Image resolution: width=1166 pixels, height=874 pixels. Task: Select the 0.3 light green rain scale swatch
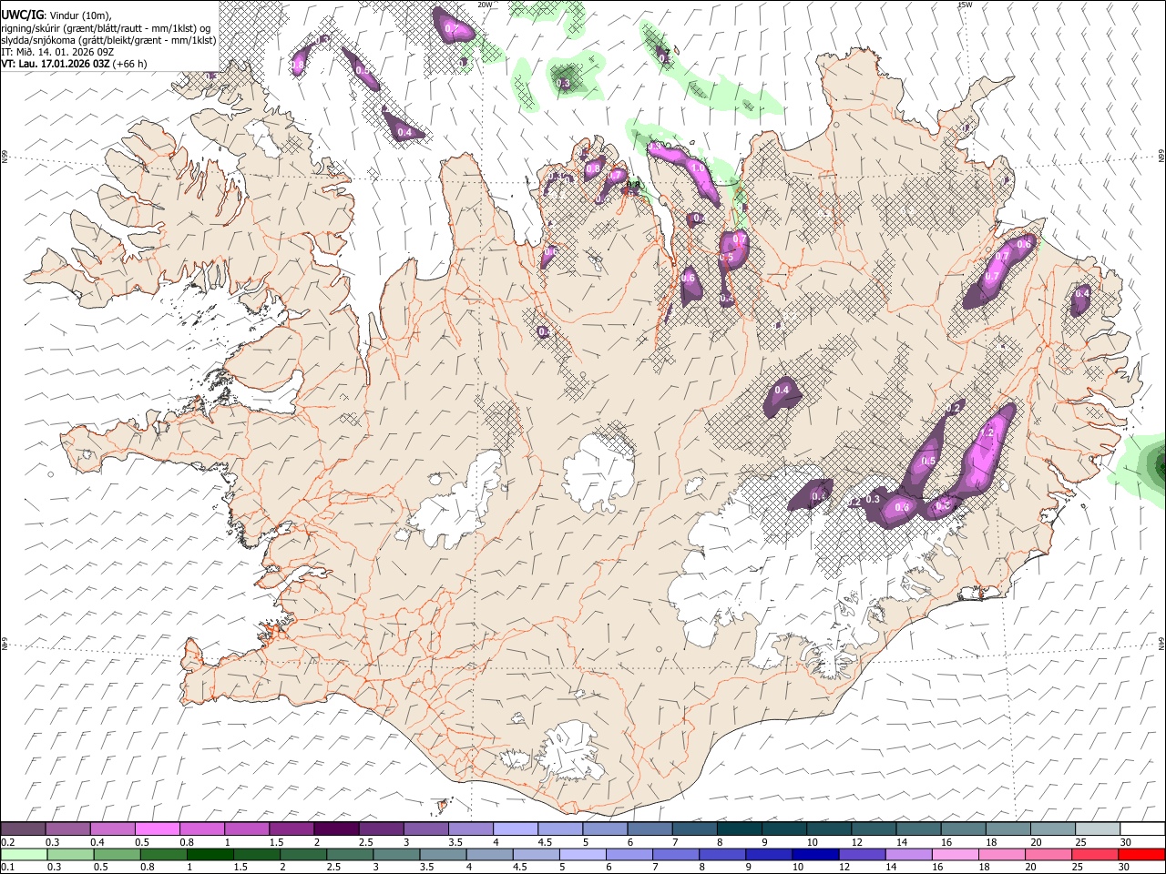(x=70, y=855)
